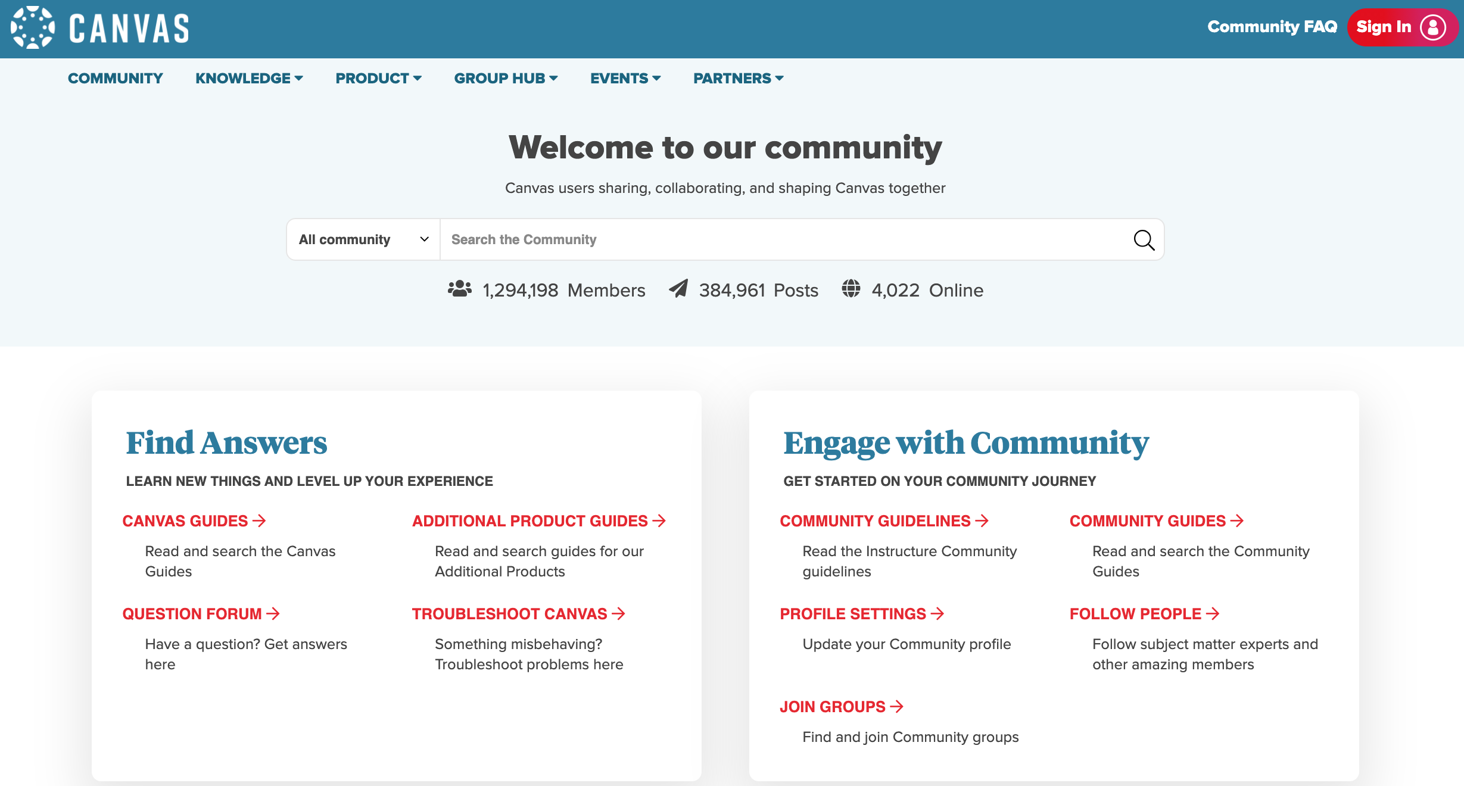
Task: Go to the Community nav item
Action: point(116,79)
